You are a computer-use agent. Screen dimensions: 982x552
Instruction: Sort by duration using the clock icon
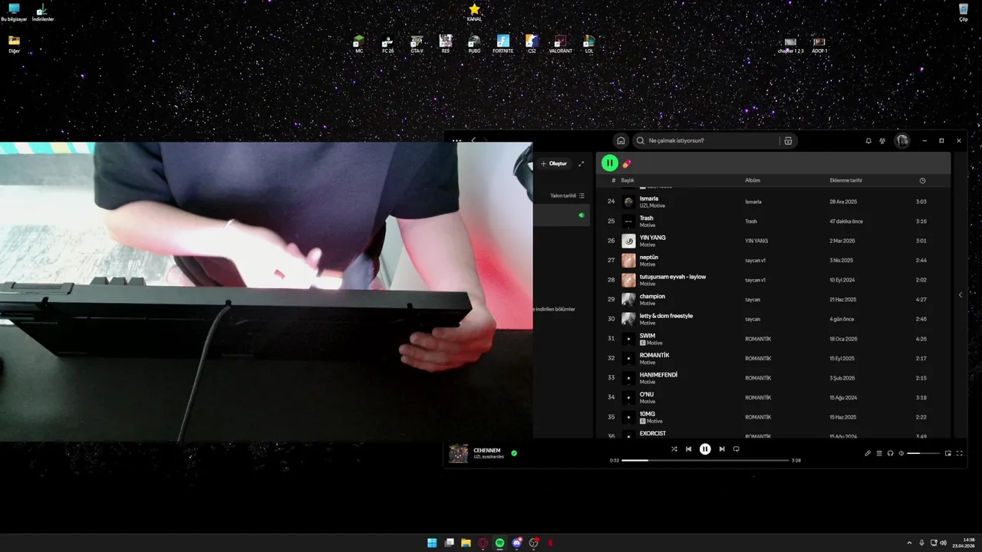(x=922, y=180)
